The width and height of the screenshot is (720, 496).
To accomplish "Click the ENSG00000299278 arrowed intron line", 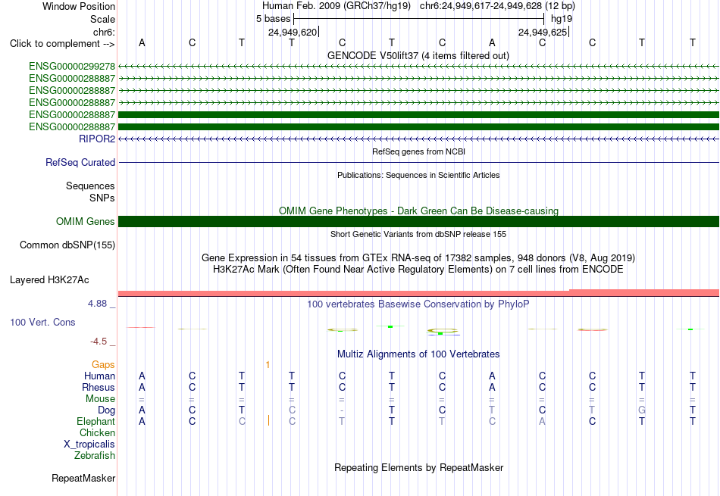I will click(x=418, y=67).
